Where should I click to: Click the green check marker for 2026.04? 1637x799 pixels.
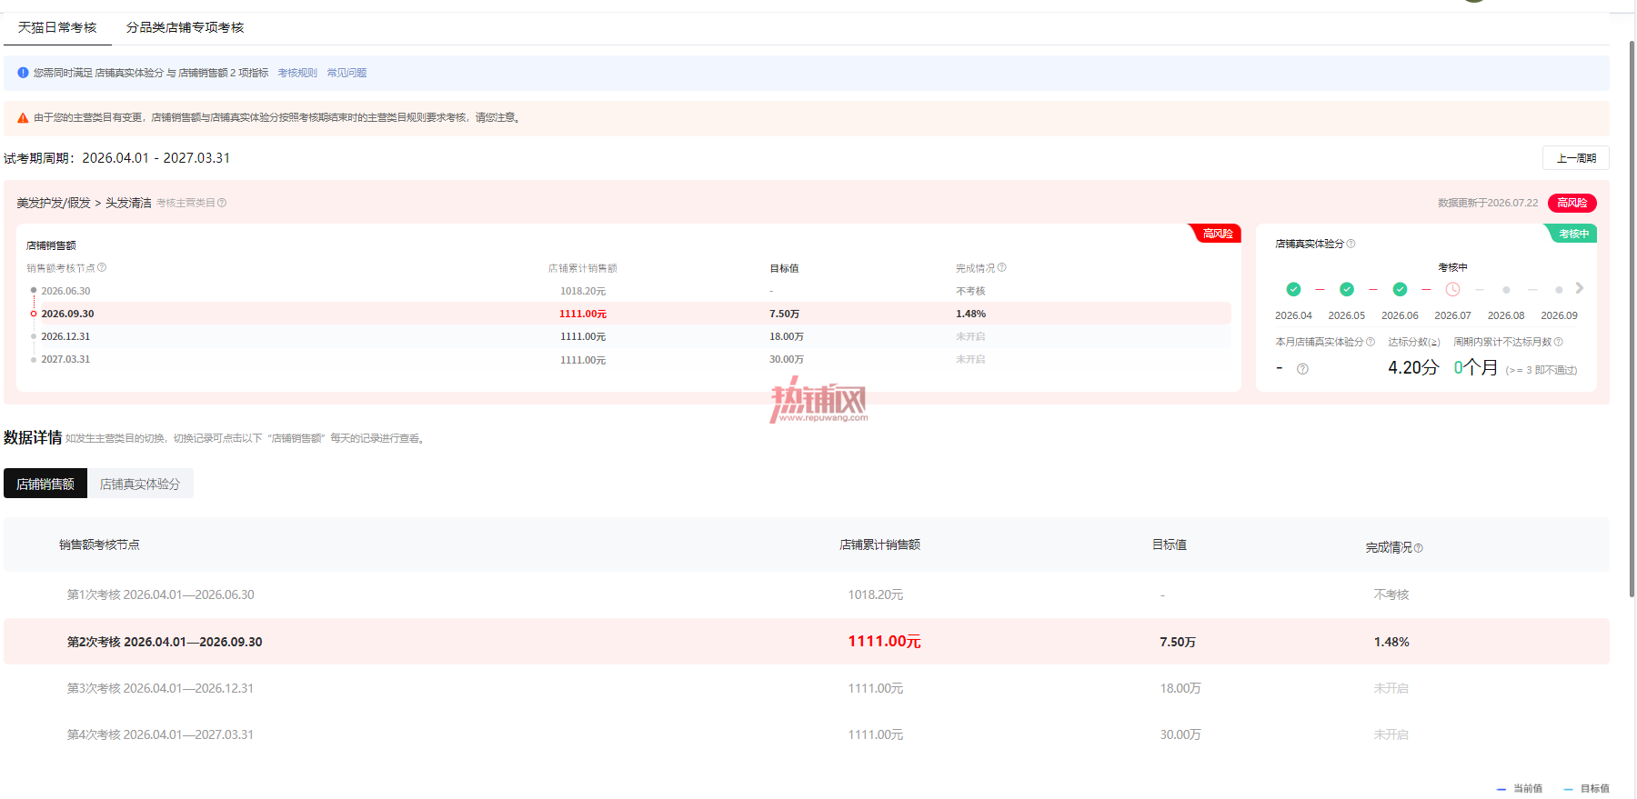click(x=1293, y=289)
